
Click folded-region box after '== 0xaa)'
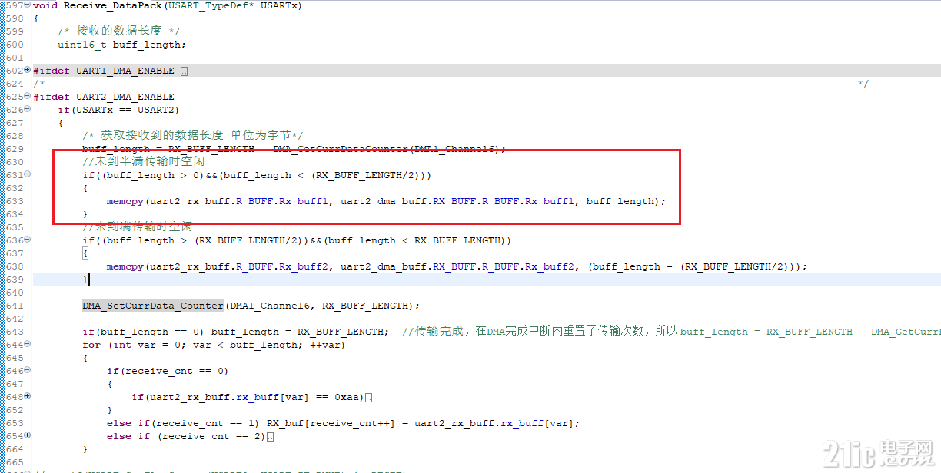pos(369,398)
